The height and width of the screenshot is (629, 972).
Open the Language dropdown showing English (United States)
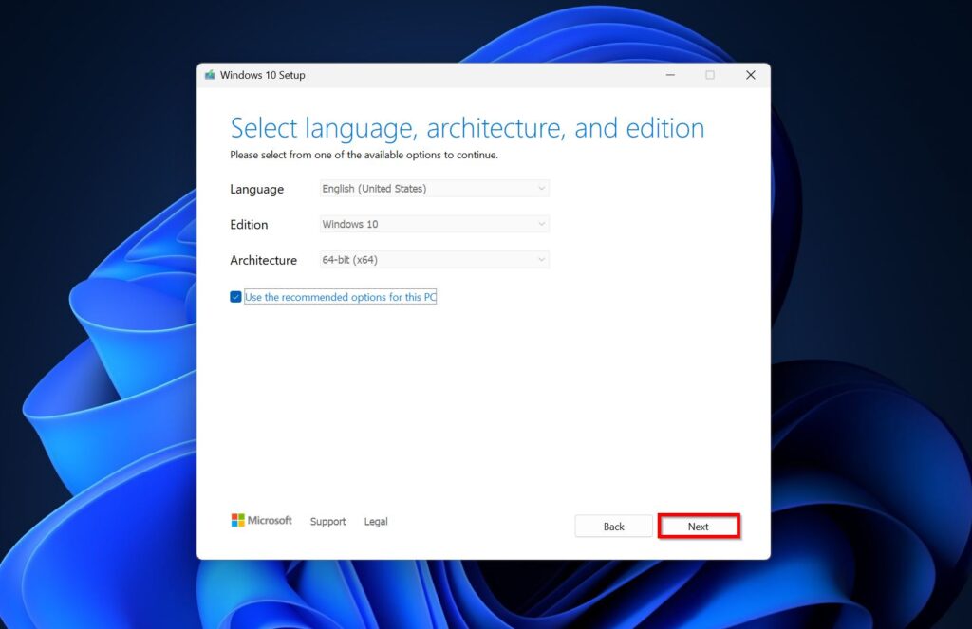coord(435,189)
